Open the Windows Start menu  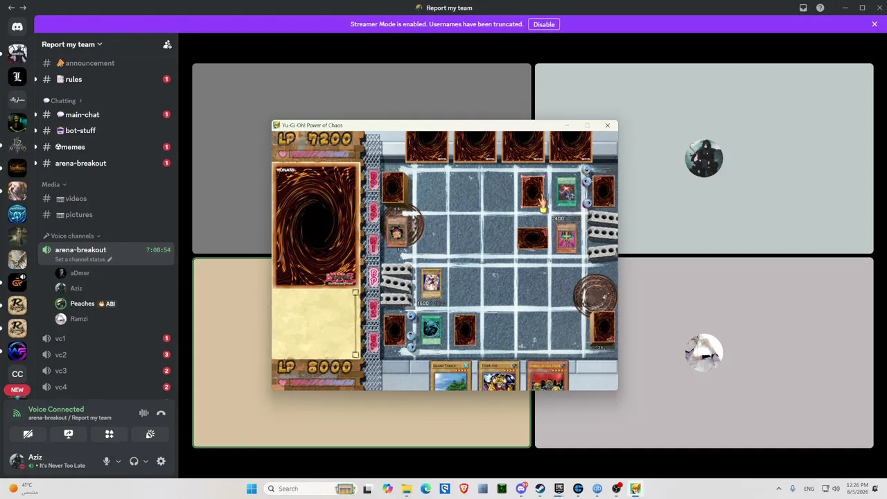pos(252,489)
